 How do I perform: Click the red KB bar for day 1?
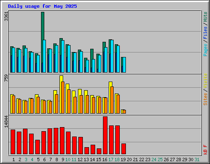[x=13, y=142]
